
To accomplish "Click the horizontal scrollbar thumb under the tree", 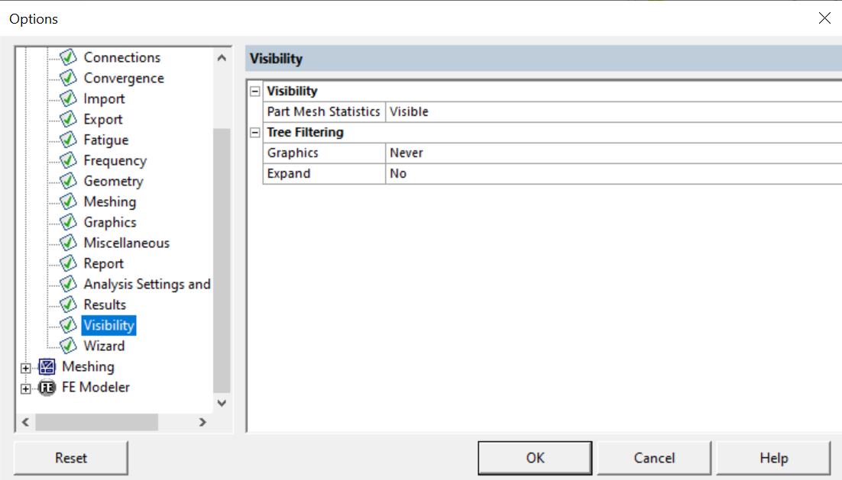I will pos(97,422).
